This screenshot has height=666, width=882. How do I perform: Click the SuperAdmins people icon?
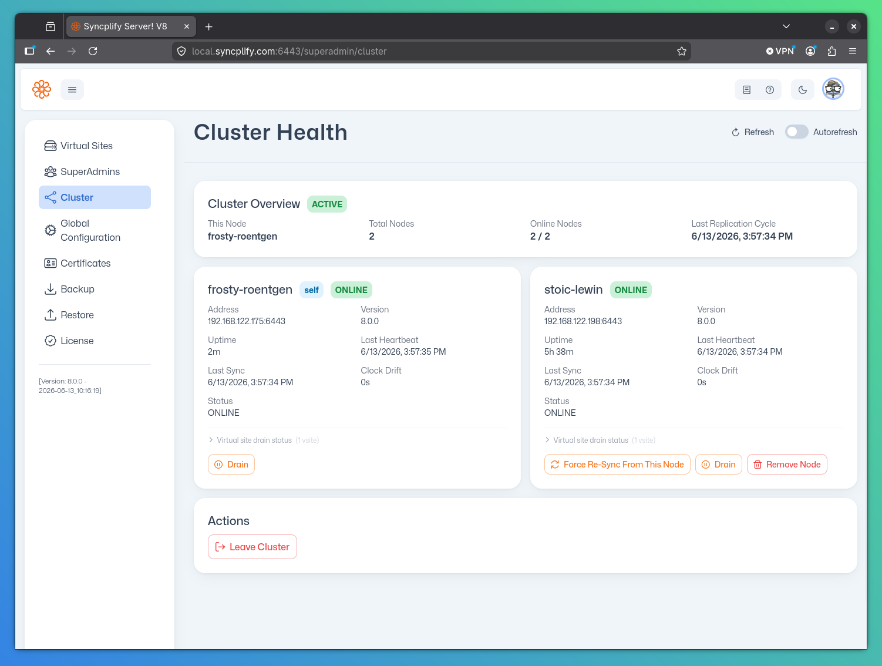(x=51, y=171)
